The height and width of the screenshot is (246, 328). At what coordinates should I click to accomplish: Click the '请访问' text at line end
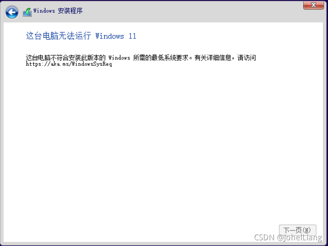point(247,58)
